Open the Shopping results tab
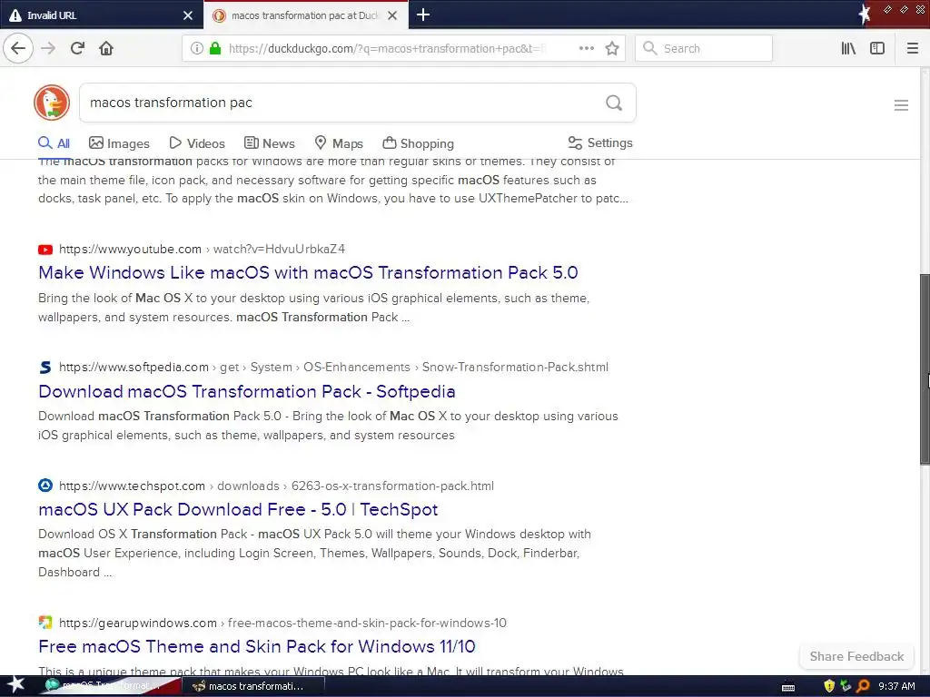The width and height of the screenshot is (930, 697). click(418, 142)
